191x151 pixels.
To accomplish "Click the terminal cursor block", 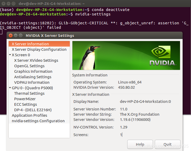I will [1, 32].
